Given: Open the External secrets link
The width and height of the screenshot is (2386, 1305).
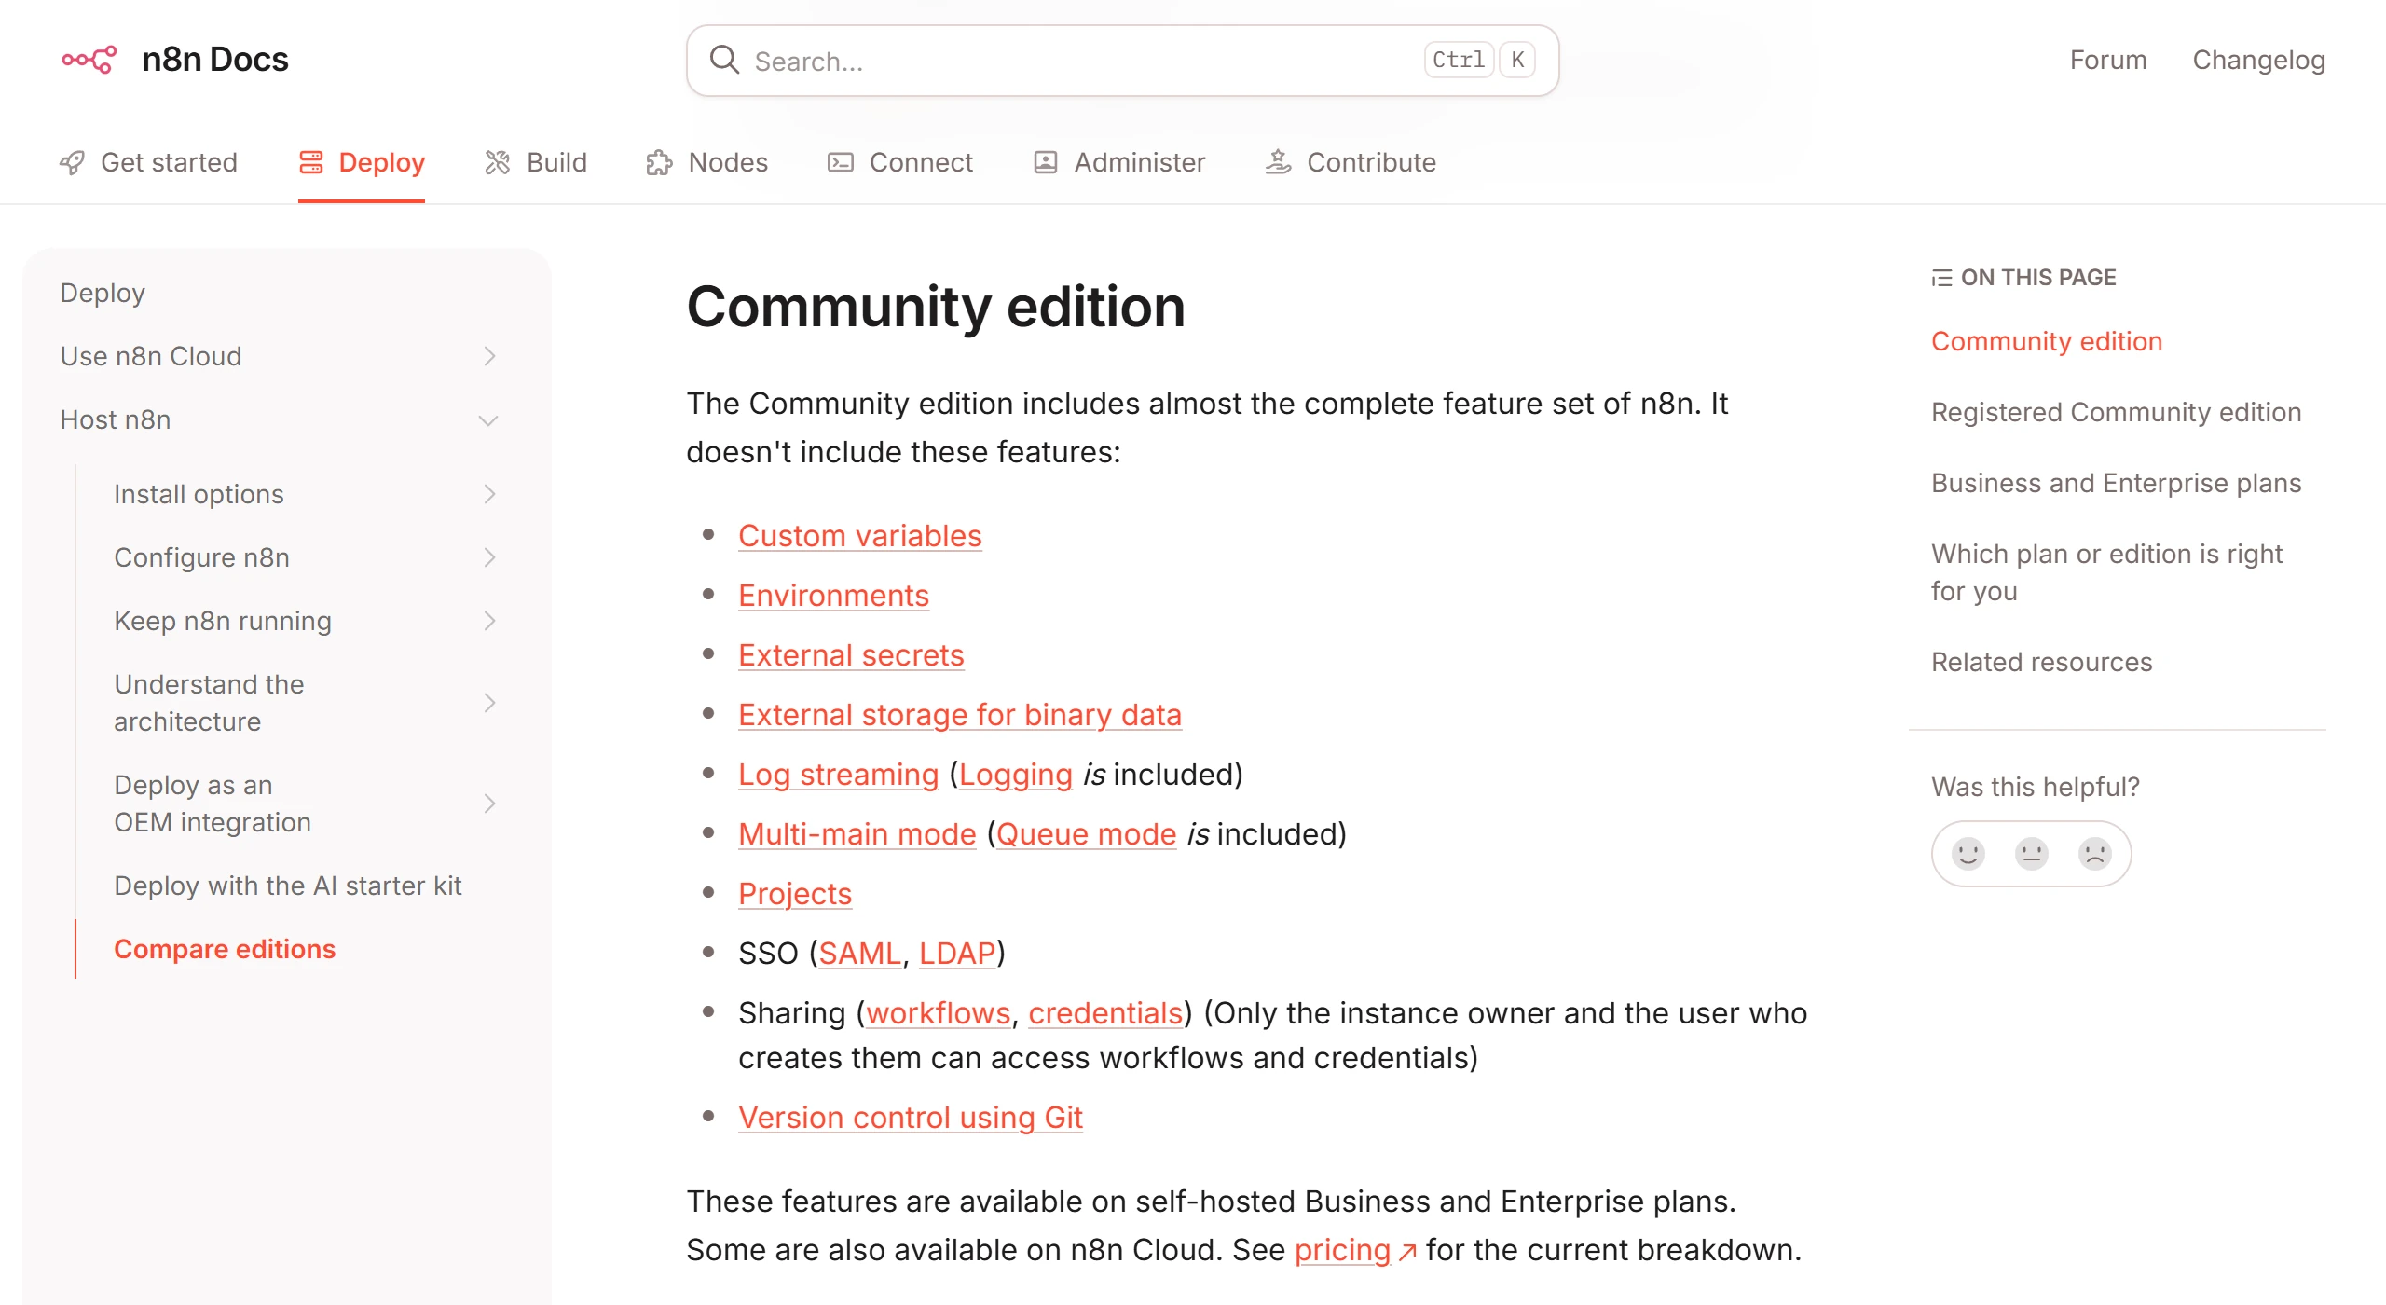Looking at the screenshot, I should point(851,655).
